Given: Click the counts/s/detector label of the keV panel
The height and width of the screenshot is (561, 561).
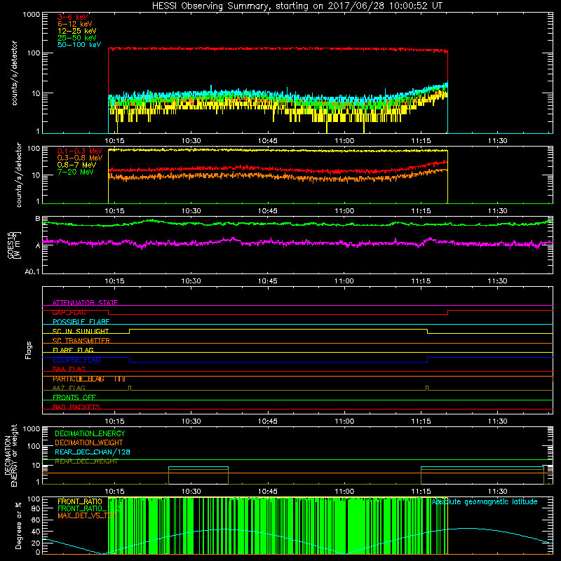Looking at the screenshot, I should [15, 73].
